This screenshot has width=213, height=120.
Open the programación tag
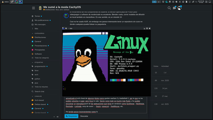[x=40, y=66]
